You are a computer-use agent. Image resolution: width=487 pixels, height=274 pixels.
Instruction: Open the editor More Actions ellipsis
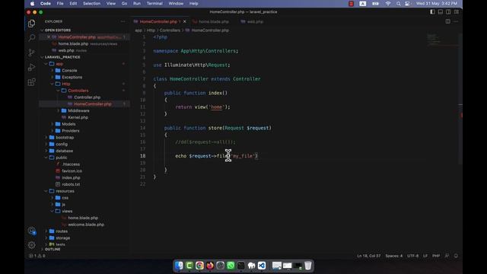point(456,21)
